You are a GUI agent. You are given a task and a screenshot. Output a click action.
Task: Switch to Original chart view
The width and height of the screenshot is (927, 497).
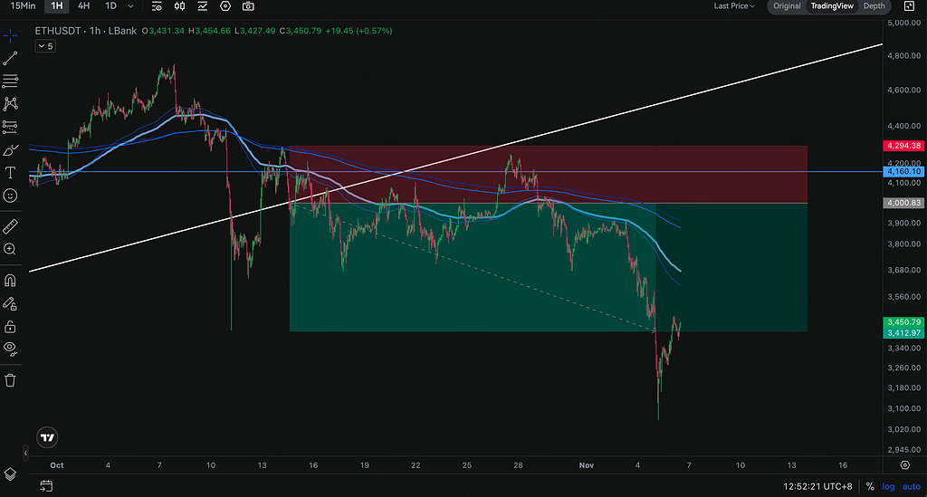click(787, 6)
